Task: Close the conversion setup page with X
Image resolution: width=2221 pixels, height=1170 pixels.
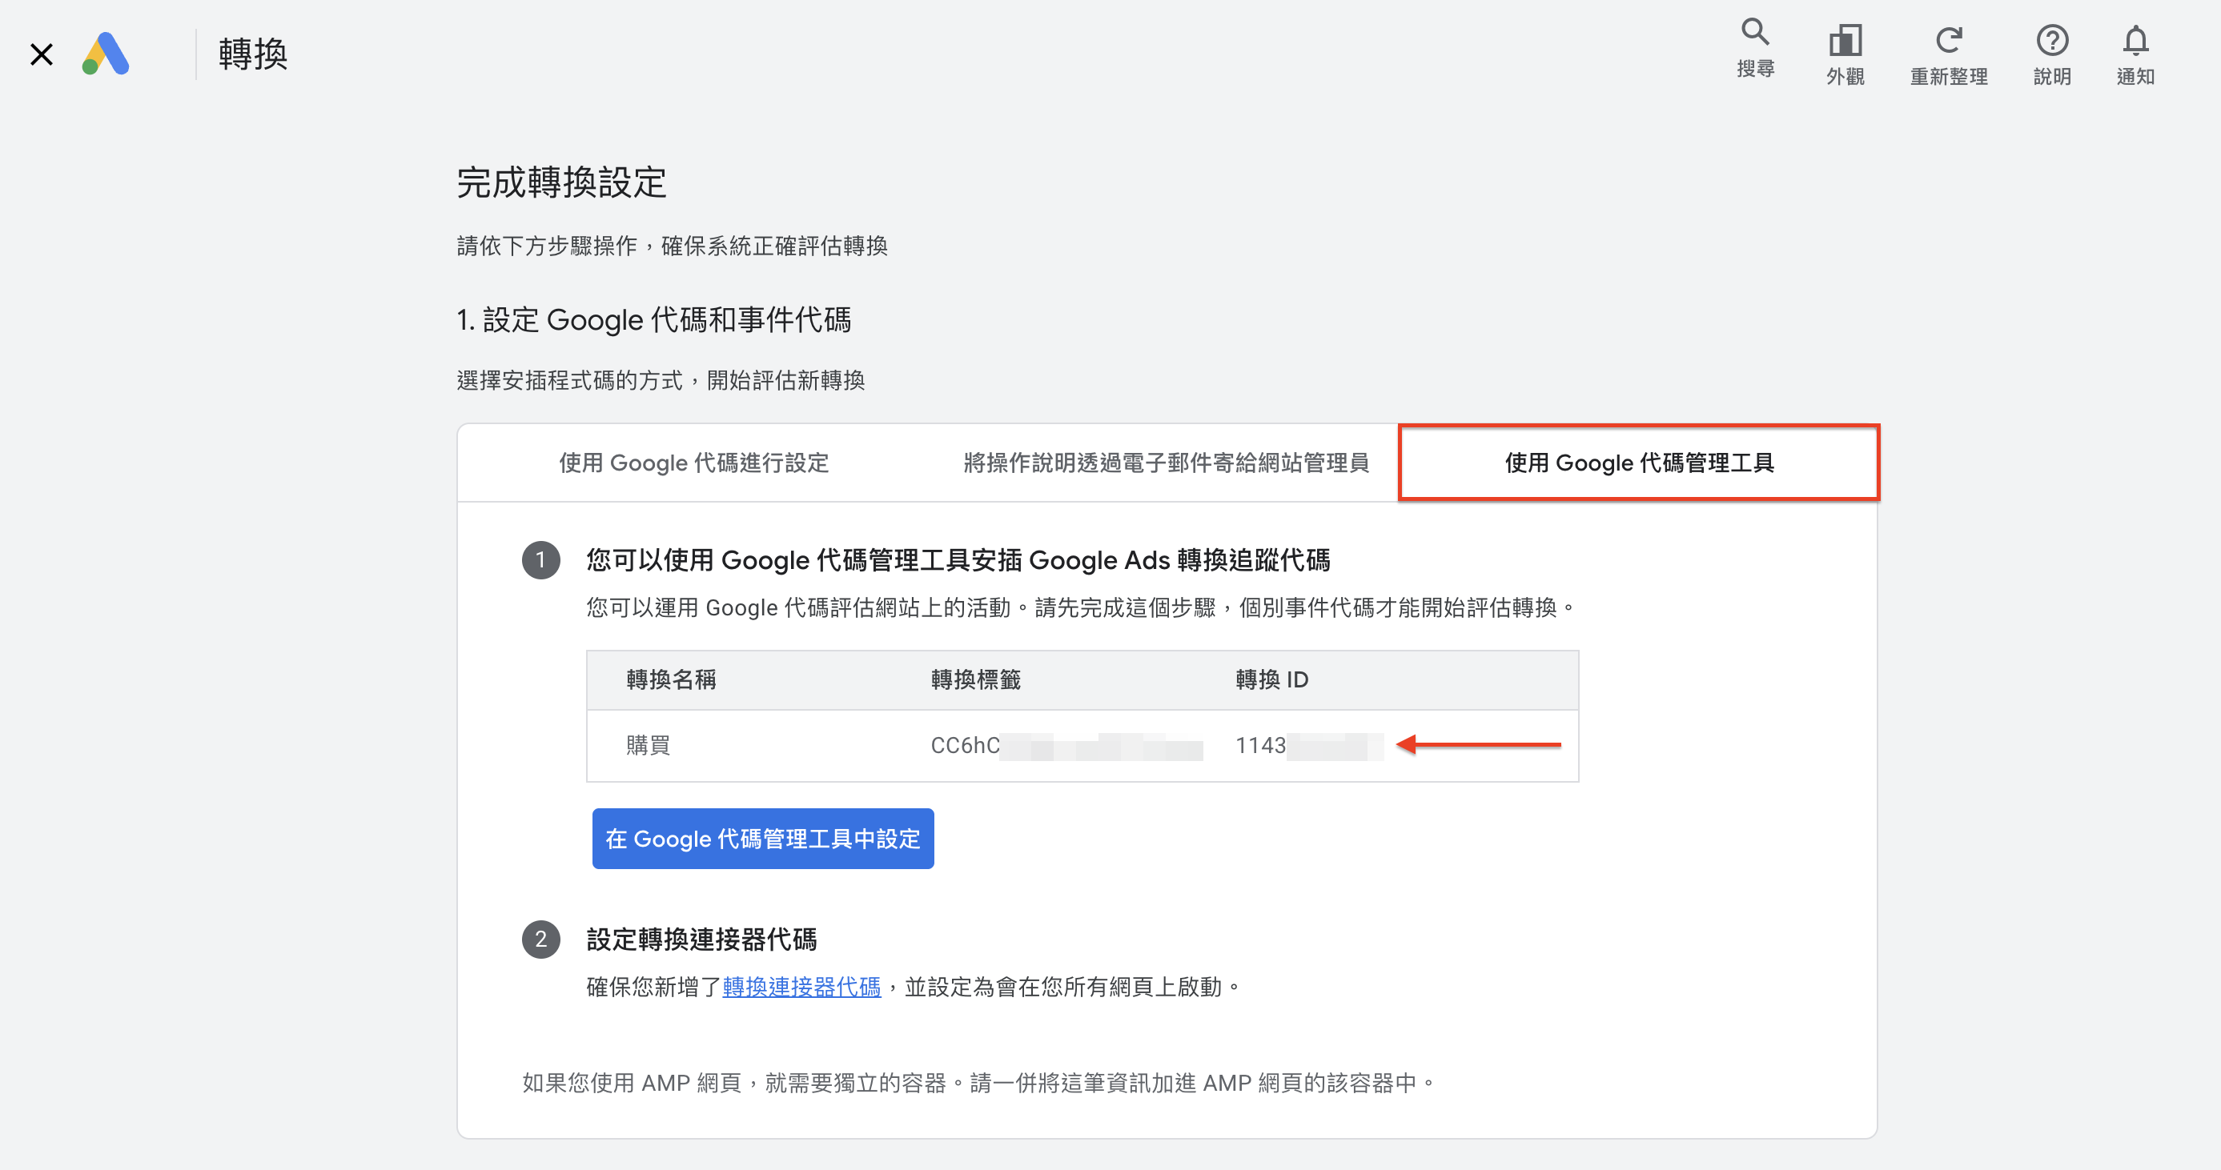Action: coord(41,54)
